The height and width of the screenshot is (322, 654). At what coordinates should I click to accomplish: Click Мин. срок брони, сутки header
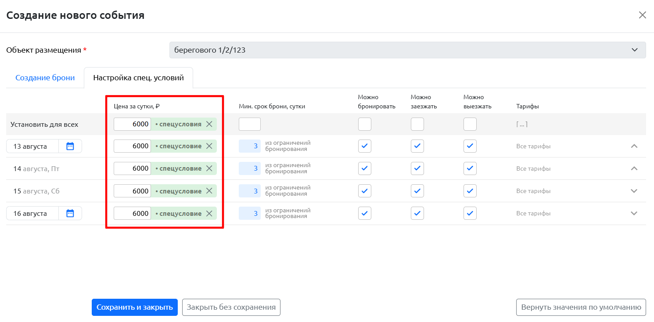pos(272,106)
